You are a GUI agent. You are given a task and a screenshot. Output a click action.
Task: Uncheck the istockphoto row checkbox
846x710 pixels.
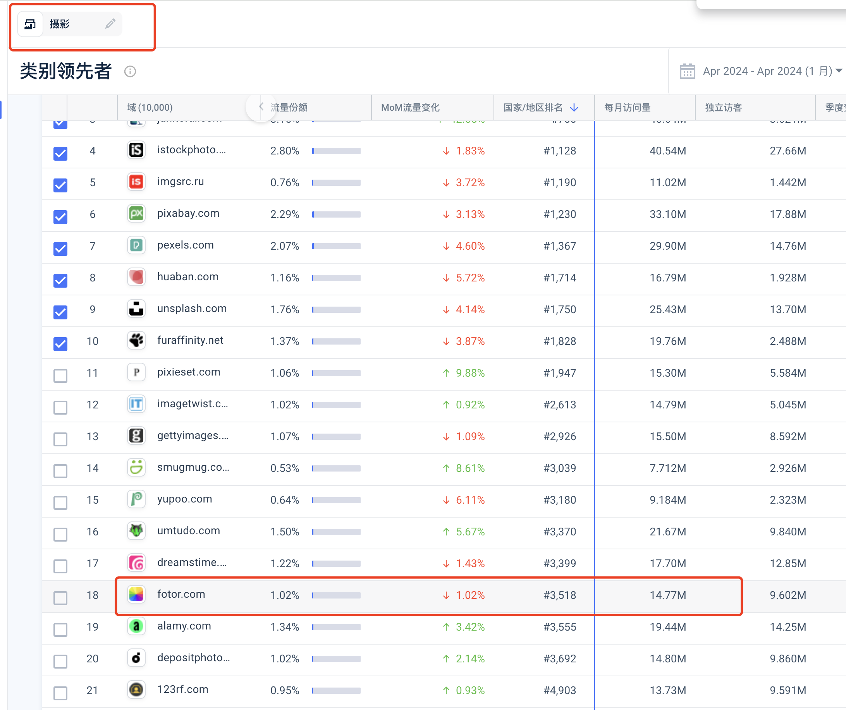pos(60,153)
